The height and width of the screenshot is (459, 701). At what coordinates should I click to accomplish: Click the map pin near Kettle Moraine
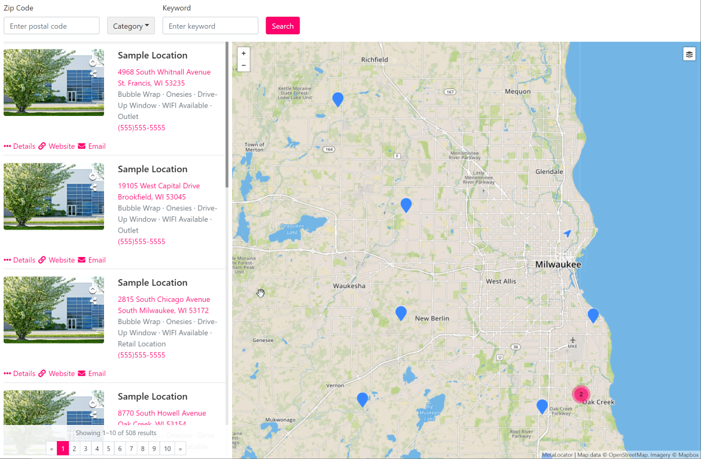coord(338,99)
